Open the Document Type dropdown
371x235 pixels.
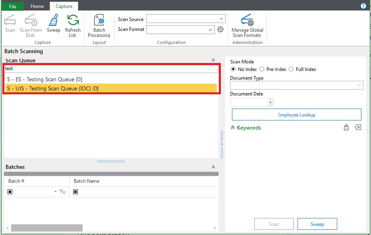(x=359, y=85)
